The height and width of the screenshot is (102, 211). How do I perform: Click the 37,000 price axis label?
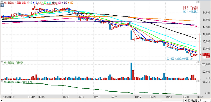point(206,49)
